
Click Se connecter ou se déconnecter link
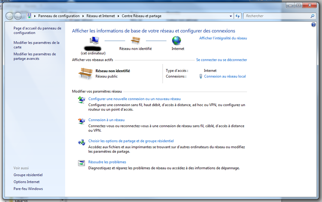[222, 60]
